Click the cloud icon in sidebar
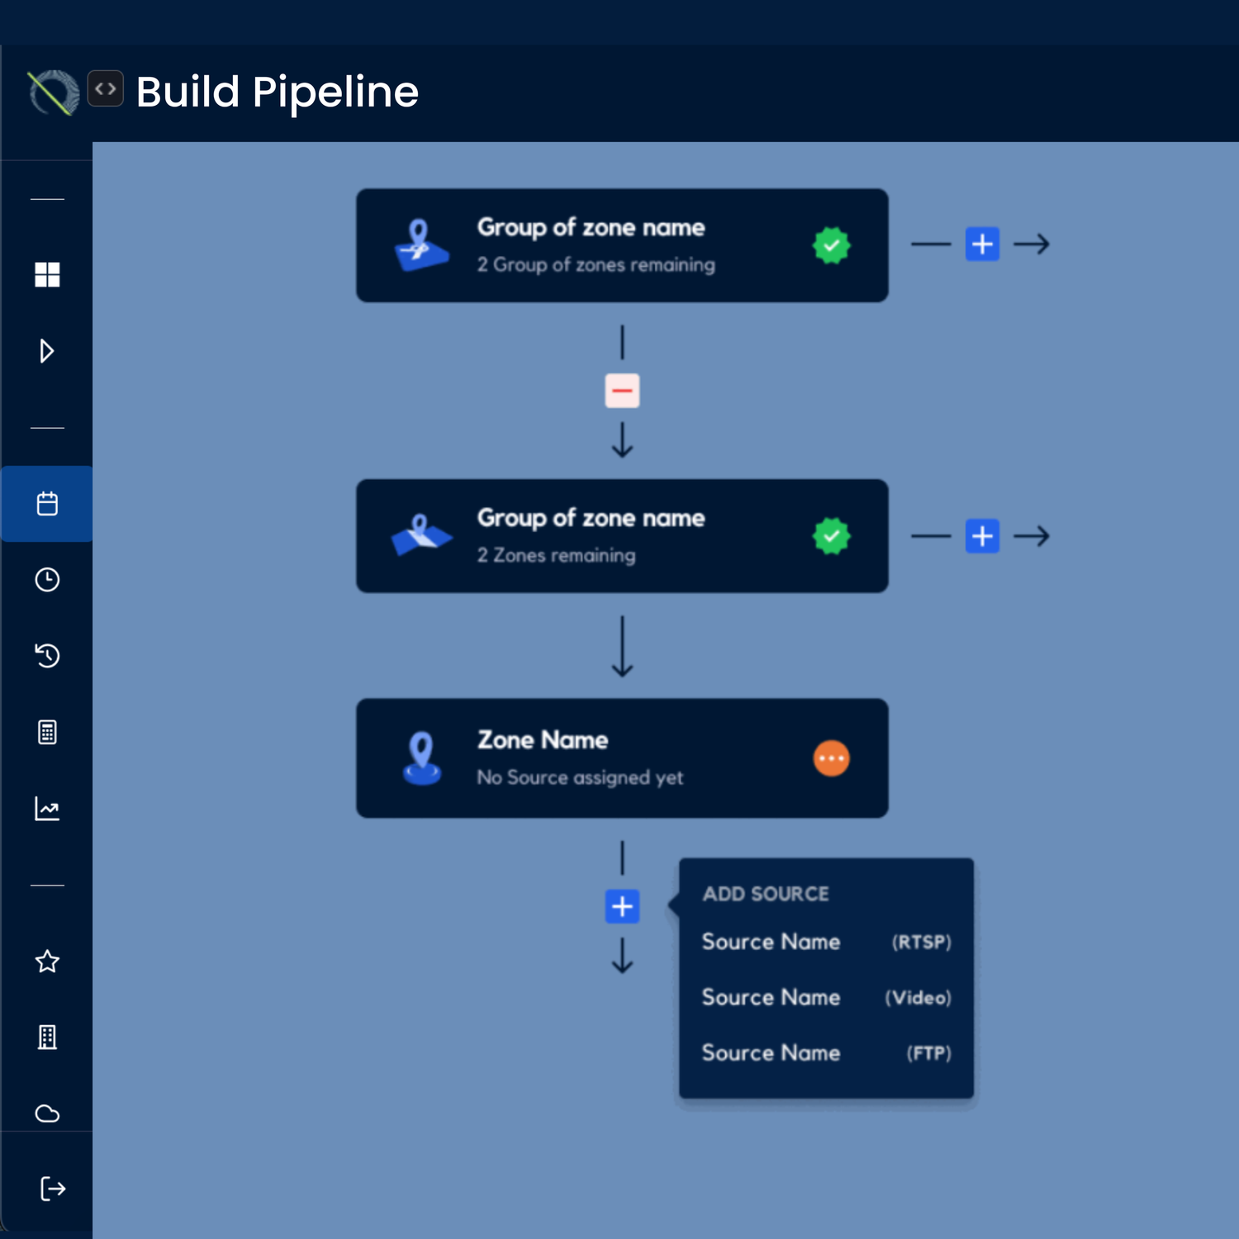Screen dimensions: 1239x1239 tap(47, 1113)
